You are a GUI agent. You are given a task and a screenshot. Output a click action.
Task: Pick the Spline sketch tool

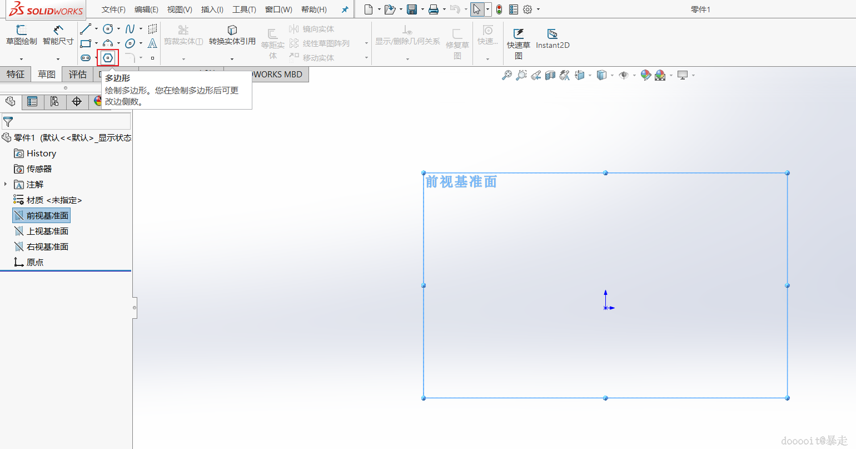pos(130,29)
